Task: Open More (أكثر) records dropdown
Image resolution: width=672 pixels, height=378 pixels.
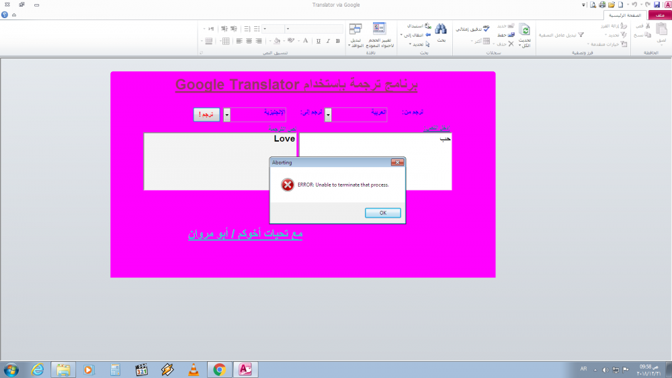Action: (x=472, y=41)
